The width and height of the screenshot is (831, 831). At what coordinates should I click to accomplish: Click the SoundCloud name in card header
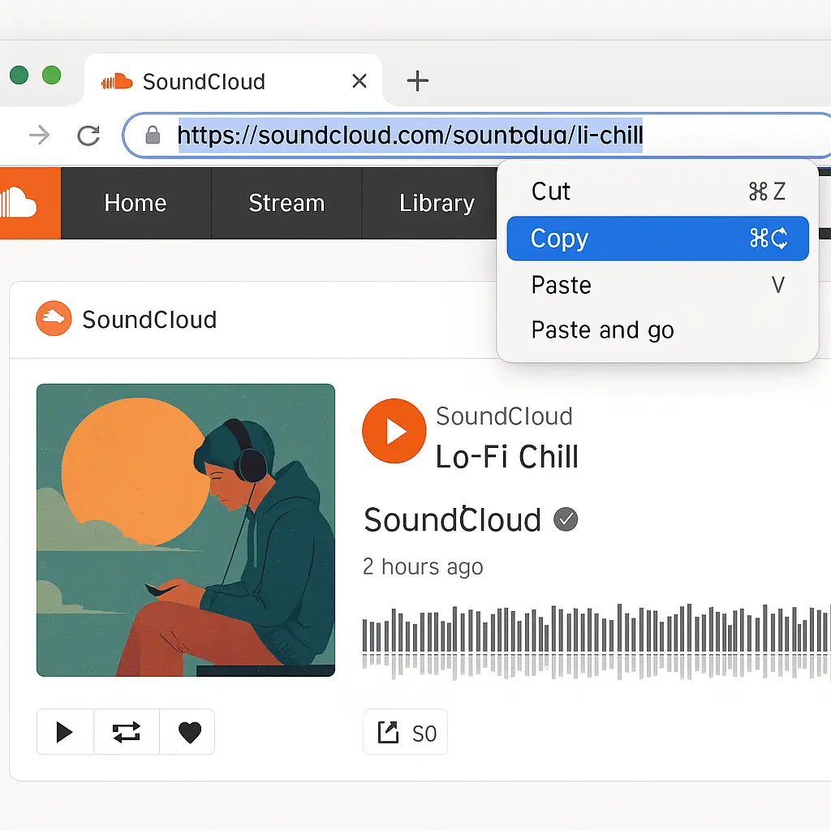[x=149, y=320]
